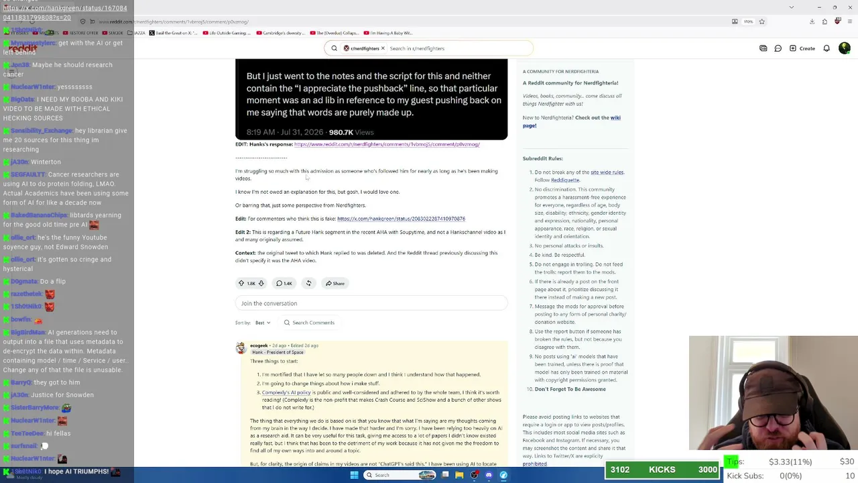Open the browser hamburger menu
This screenshot has height=483, width=858.
pyautogui.click(x=850, y=21)
